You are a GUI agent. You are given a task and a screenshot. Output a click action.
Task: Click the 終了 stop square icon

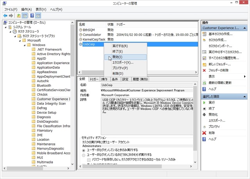click(x=204, y=109)
